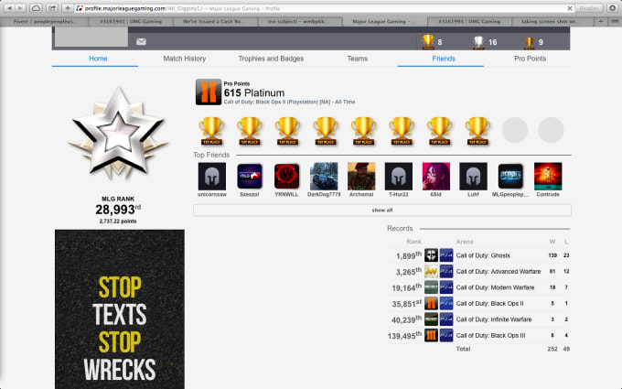Open the envelope message icon
The height and width of the screenshot is (389, 622).
click(x=141, y=42)
